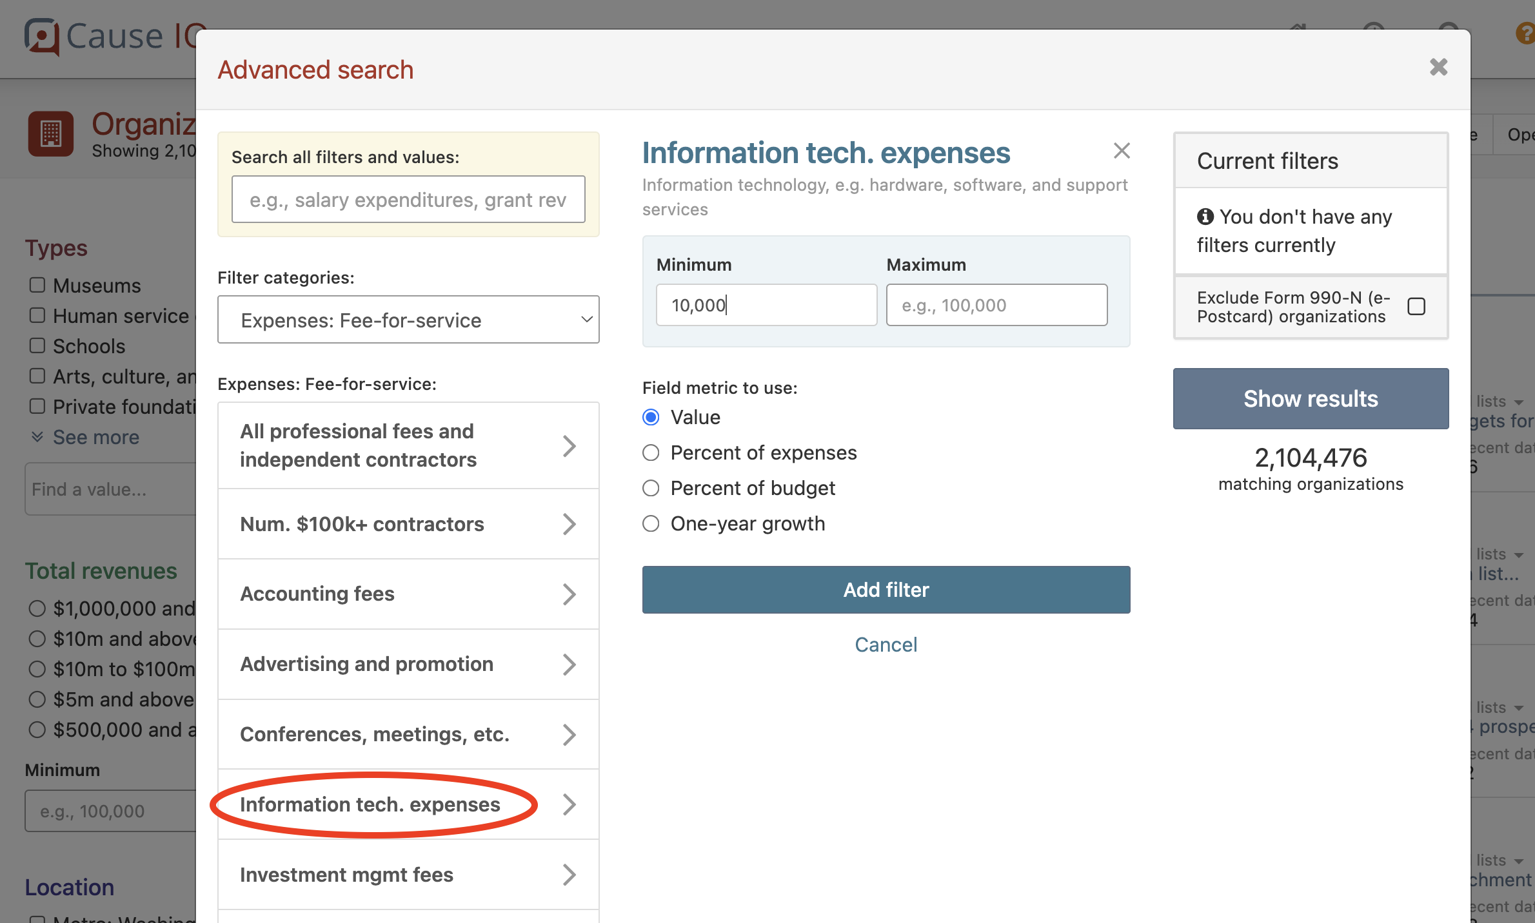
Task: Click the Cancel link
Action: [886, 644]
